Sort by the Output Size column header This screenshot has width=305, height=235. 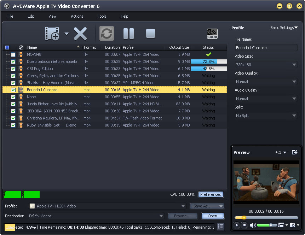coord(177,47)
